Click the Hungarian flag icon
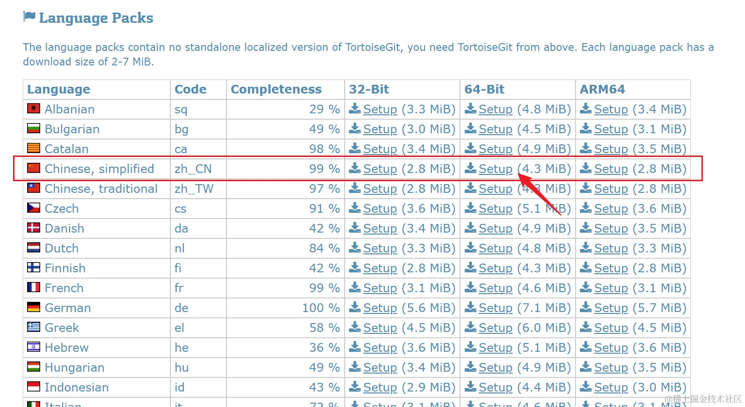The image size is (745, 407). tap(33, 366)
